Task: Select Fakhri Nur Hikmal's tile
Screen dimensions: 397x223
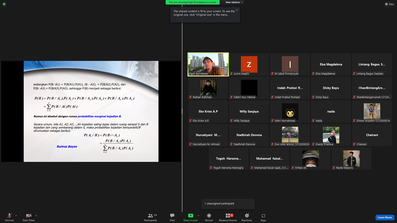Action: 249,88
